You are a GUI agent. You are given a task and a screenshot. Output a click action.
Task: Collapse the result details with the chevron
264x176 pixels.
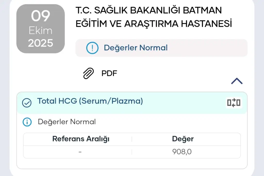[237, 81]
